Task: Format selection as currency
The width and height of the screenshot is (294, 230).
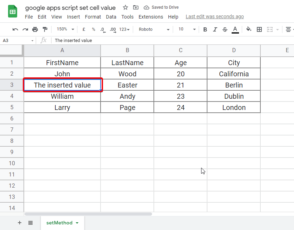Action: click(x=84, y=29)
